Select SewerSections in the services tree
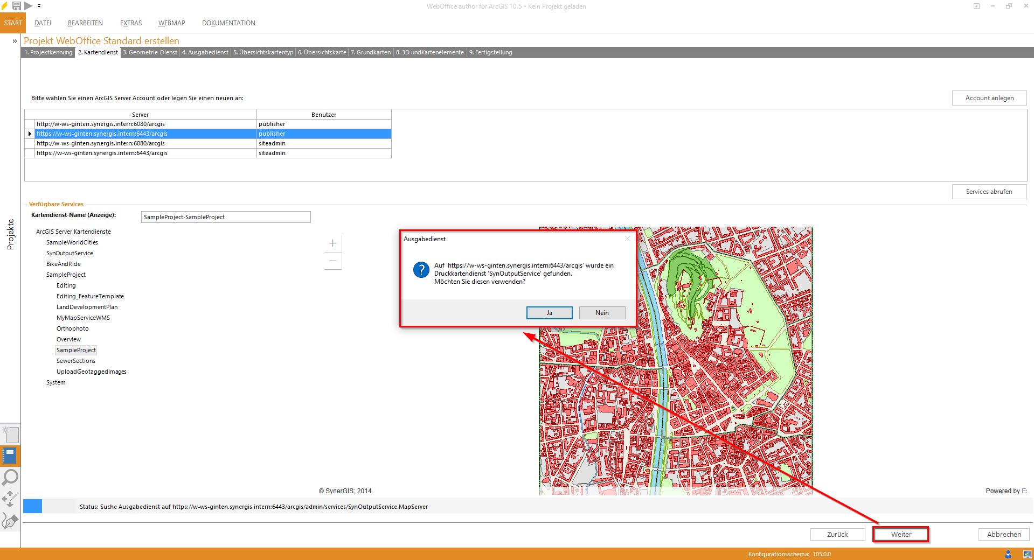Image resolution: width=1034 pixels, height=560 pixels. (x=76, y=361)
